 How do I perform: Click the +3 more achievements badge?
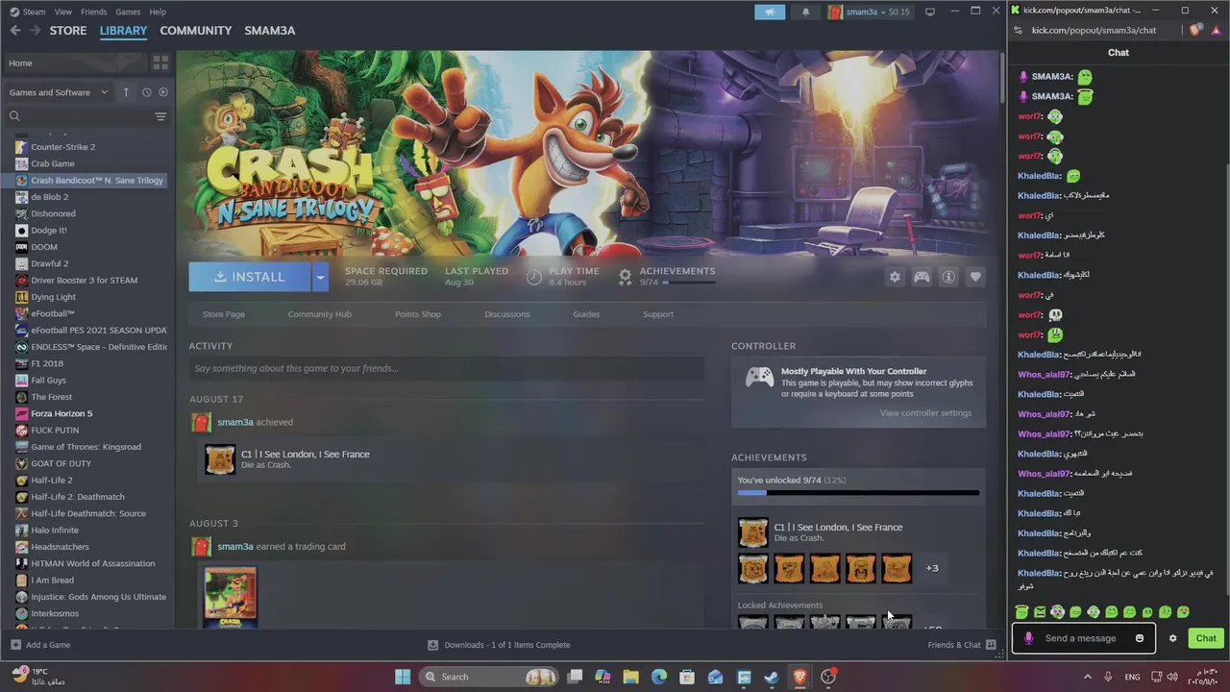pyautogui.click(x=932, y=568)
